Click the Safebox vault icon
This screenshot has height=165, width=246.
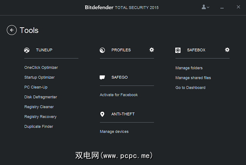pos(178,50)
